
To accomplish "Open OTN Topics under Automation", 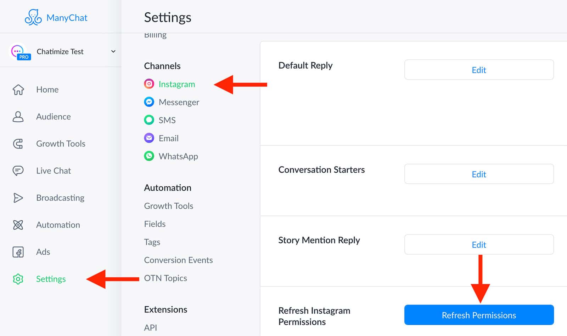I will click(165, 278).
